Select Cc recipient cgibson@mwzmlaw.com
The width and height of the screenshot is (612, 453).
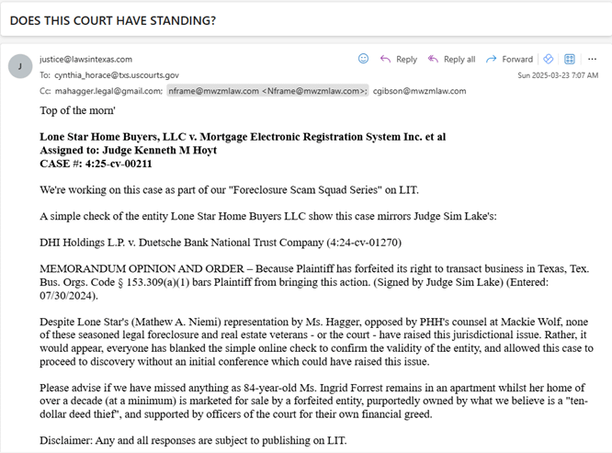[420, 91]
